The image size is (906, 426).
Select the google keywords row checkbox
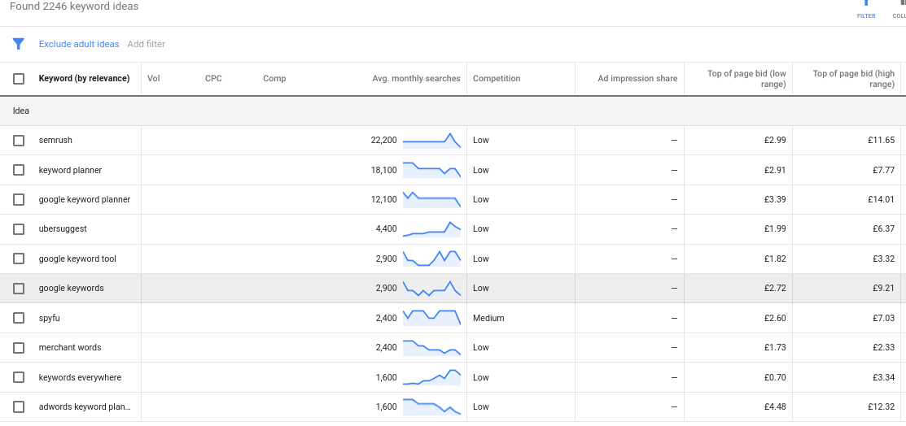(x=19, y=289)
